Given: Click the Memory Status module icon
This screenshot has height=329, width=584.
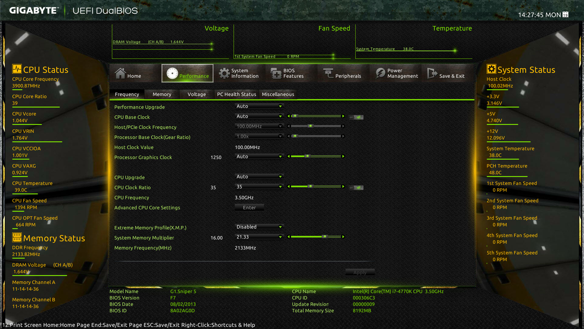Looking at the screenshot, I should [x=17, y=237].
